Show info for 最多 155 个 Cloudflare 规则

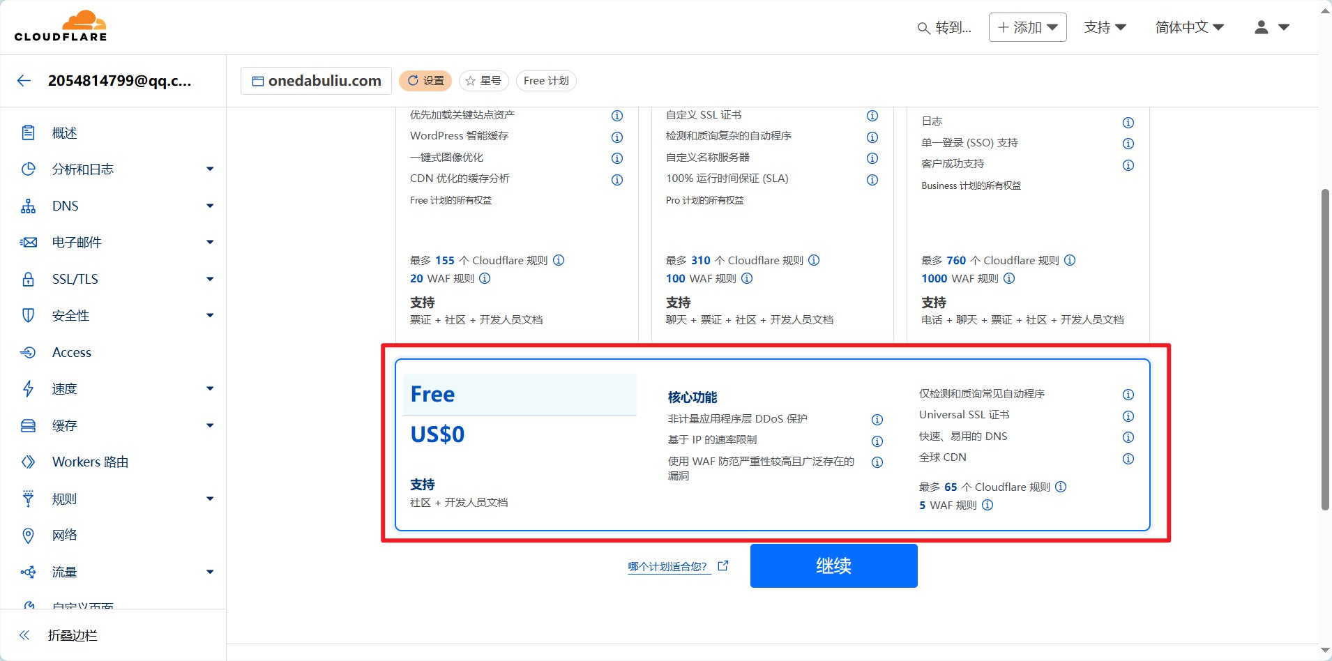559,260
